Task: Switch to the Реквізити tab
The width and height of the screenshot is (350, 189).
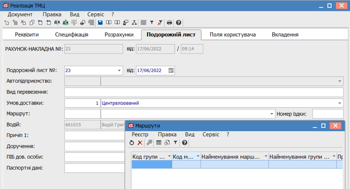Action: pos(27,35)
